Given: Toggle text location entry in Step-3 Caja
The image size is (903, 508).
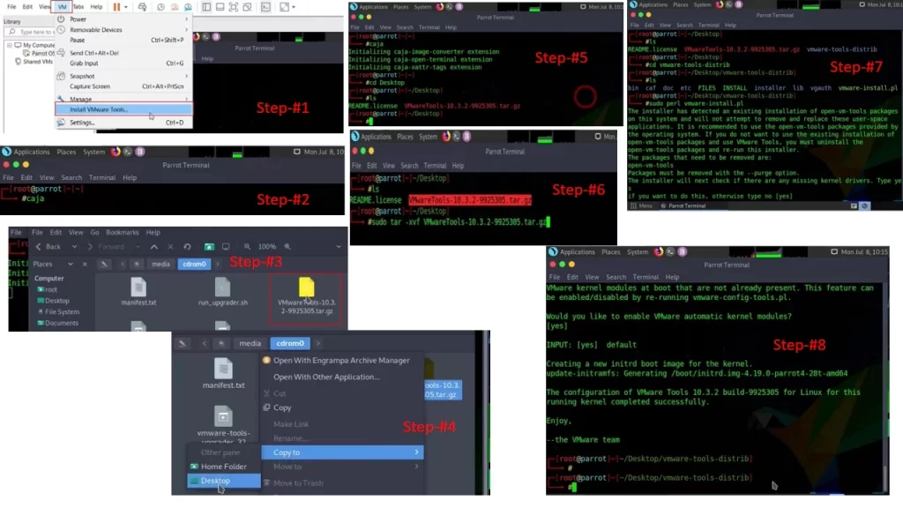Looking at the screenshot, I should click(x=104, y=264).
